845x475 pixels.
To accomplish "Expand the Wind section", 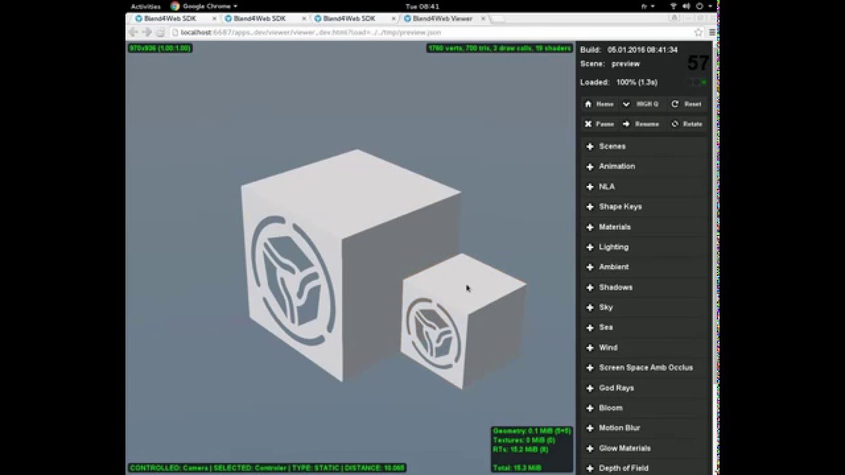I will click(x=644, y=348).
